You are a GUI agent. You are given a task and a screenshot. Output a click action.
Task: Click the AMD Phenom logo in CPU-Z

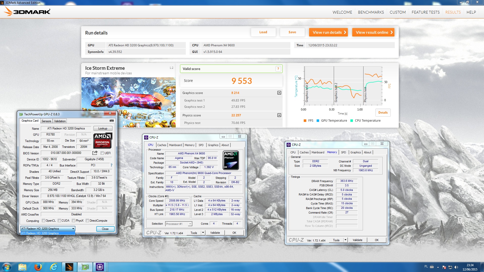(x=231, y=160)
